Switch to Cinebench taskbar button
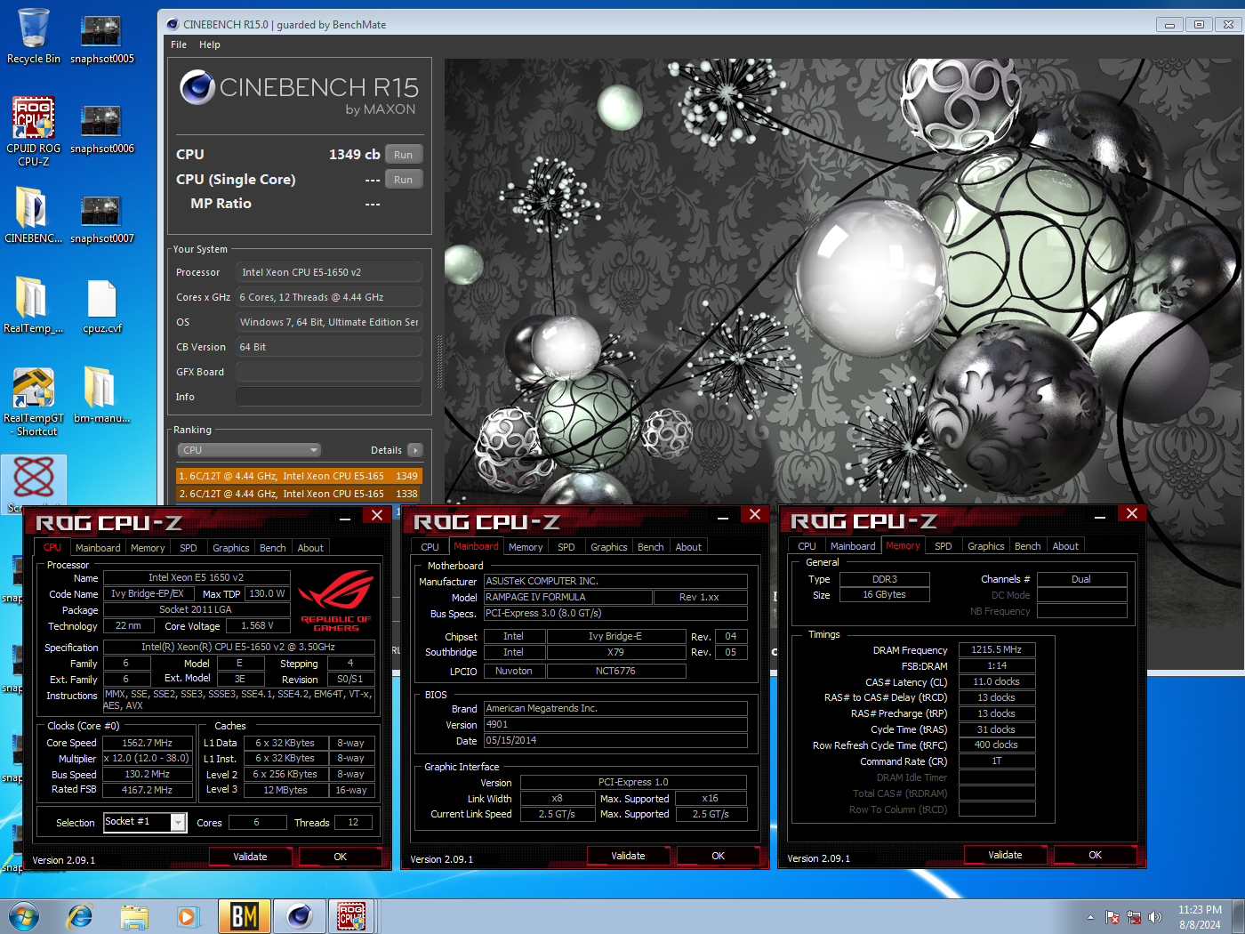 point(300,916)
